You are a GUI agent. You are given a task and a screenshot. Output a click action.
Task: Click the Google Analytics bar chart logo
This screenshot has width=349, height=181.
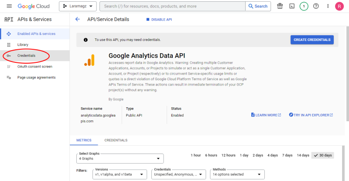tap(89, 60)
